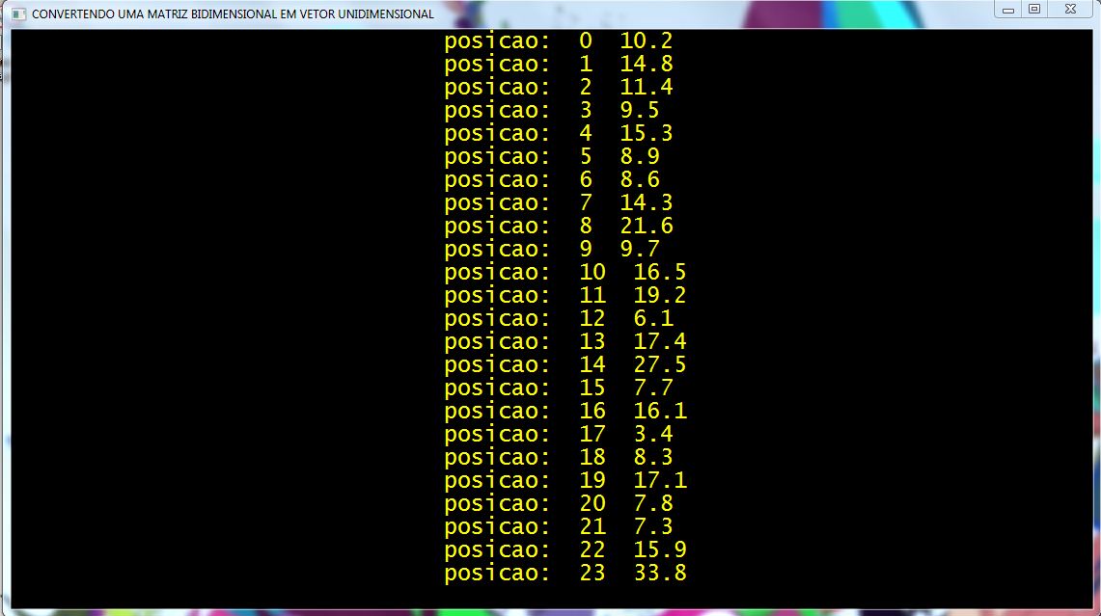Screen dimensions: 1101x616
Task: Select the line 'posicao: 14 27.5'
Action: click(565, 365)
